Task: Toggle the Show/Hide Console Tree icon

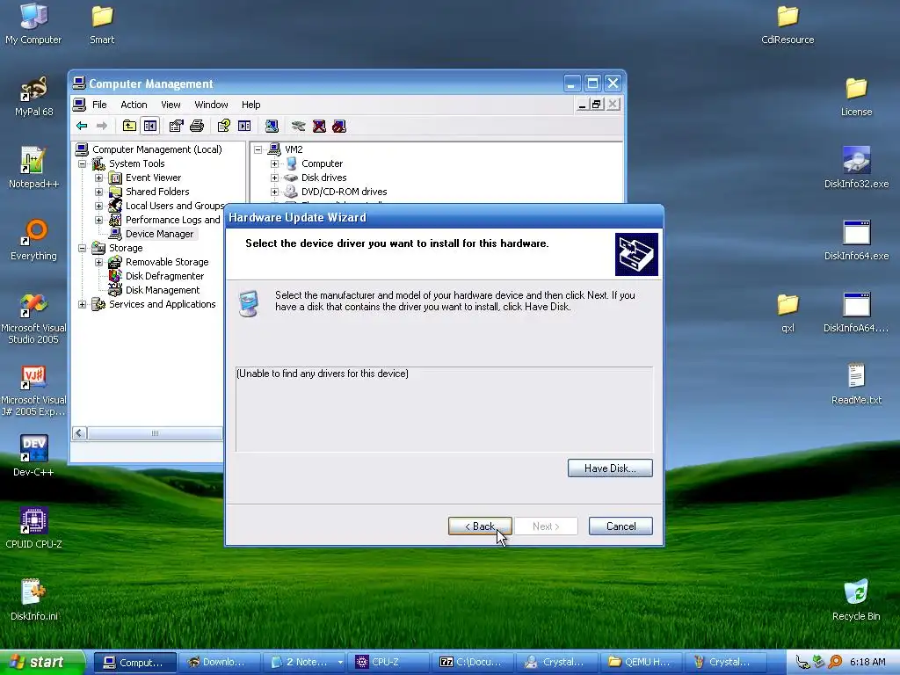Action: pyautogui.click(x=150, y=126)
